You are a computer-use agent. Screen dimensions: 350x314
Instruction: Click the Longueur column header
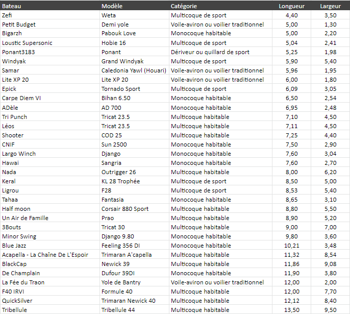point(291,6)
